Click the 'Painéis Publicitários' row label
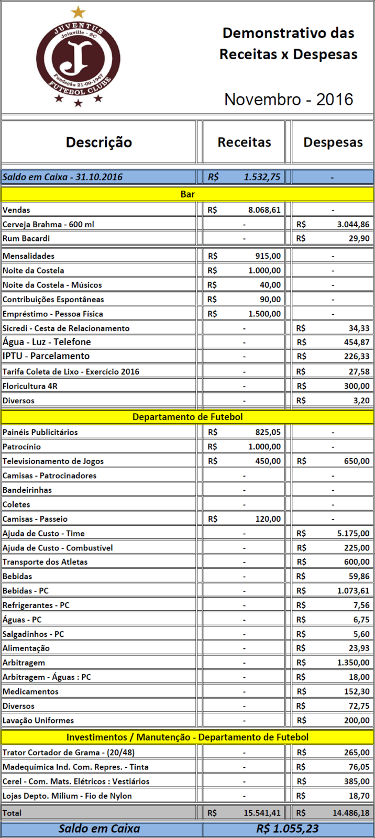Image resolution: width=375 pixels, height=838 pixels. 40,432
